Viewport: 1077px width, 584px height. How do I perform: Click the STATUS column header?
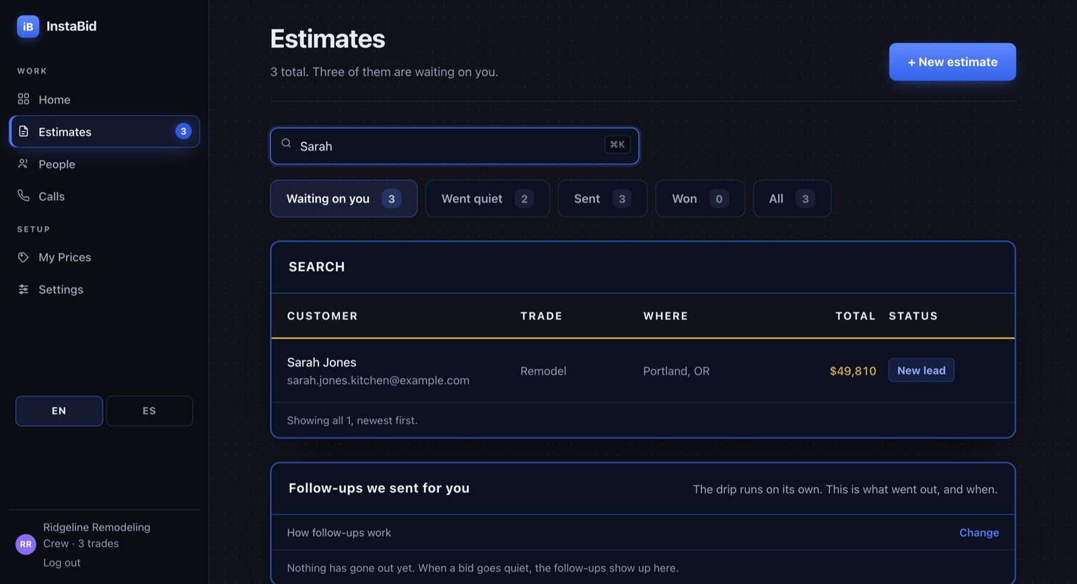tap(913, 316)
